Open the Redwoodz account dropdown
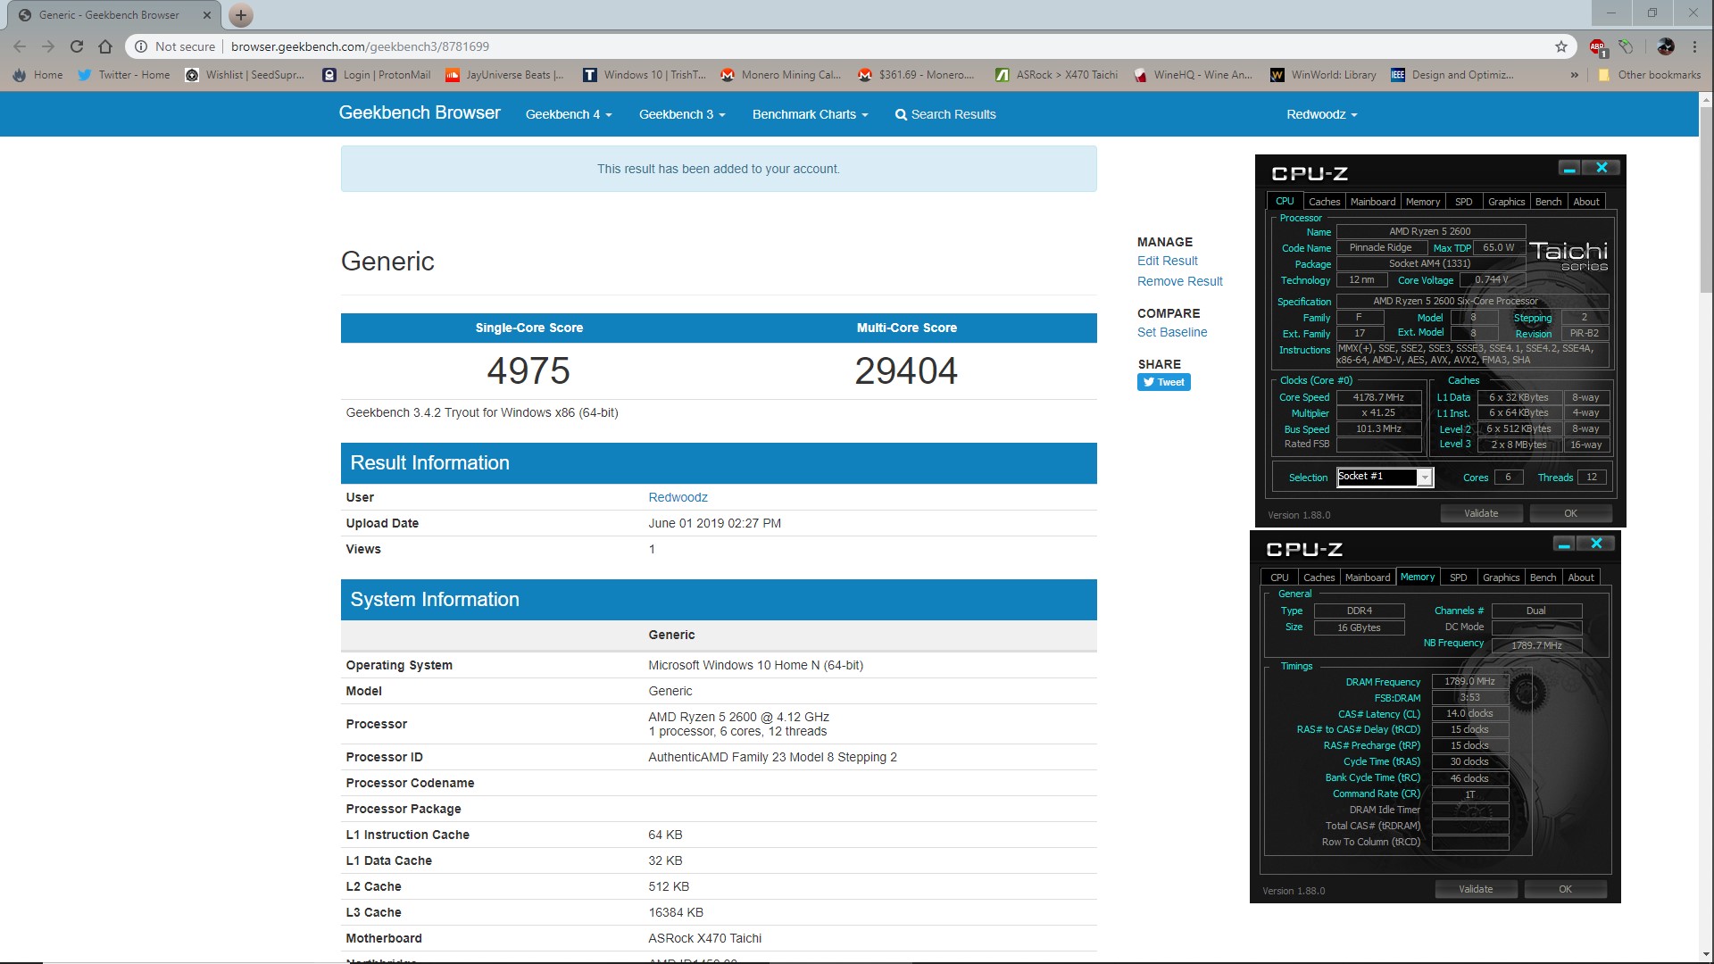Viewport: 1714px width, 964px height. (1321, 114)
